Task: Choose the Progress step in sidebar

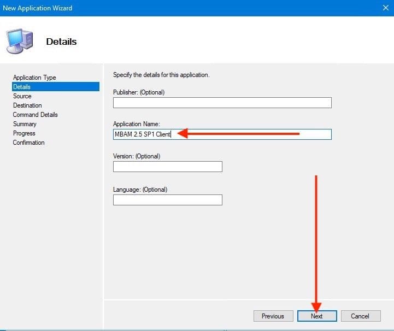Action: coord(24,133)
